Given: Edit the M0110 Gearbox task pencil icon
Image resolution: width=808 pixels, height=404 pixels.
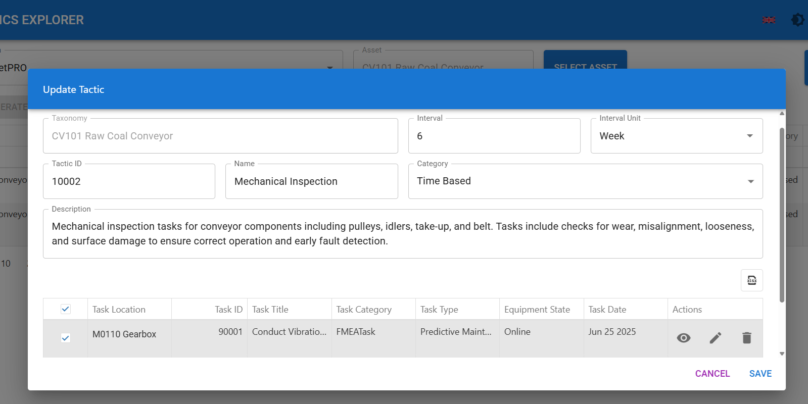Looking at the screenshot, I should pyautogui.click(x=715, y=338).
